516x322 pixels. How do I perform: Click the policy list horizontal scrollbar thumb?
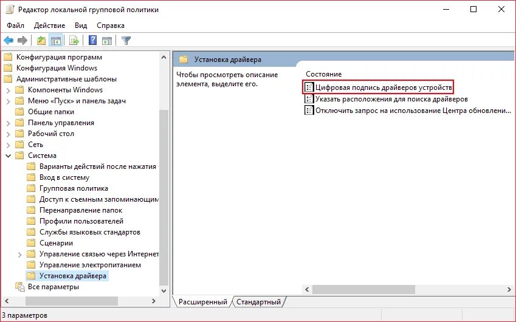(363, 289)
